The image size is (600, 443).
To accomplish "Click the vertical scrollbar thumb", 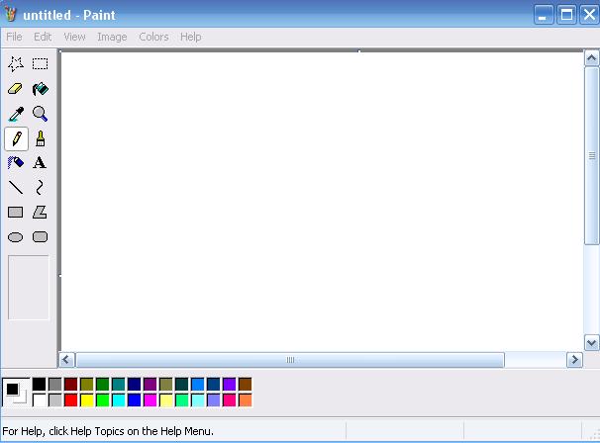I will point(591,156).
